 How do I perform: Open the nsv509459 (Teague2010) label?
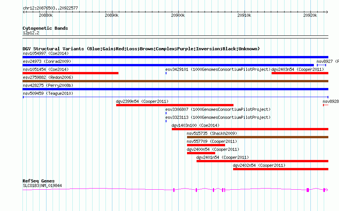click(48, 93)
